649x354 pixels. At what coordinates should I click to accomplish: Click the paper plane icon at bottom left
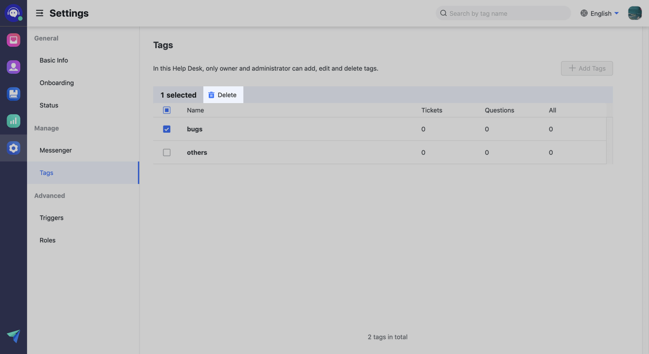14,336
